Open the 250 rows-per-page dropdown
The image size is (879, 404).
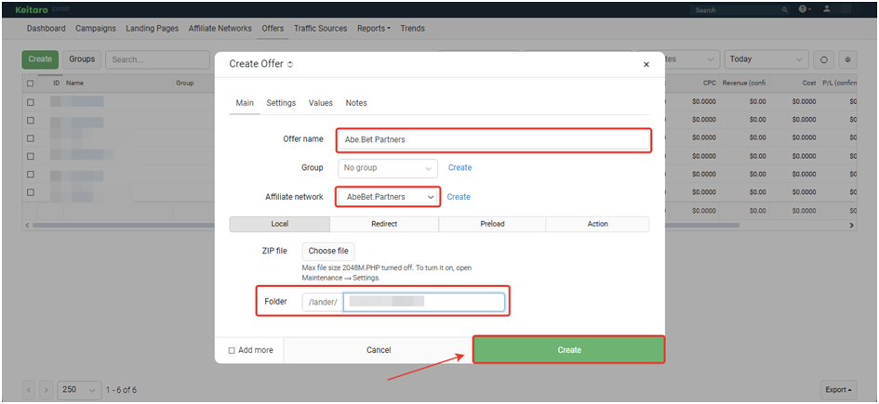(80, 389)
